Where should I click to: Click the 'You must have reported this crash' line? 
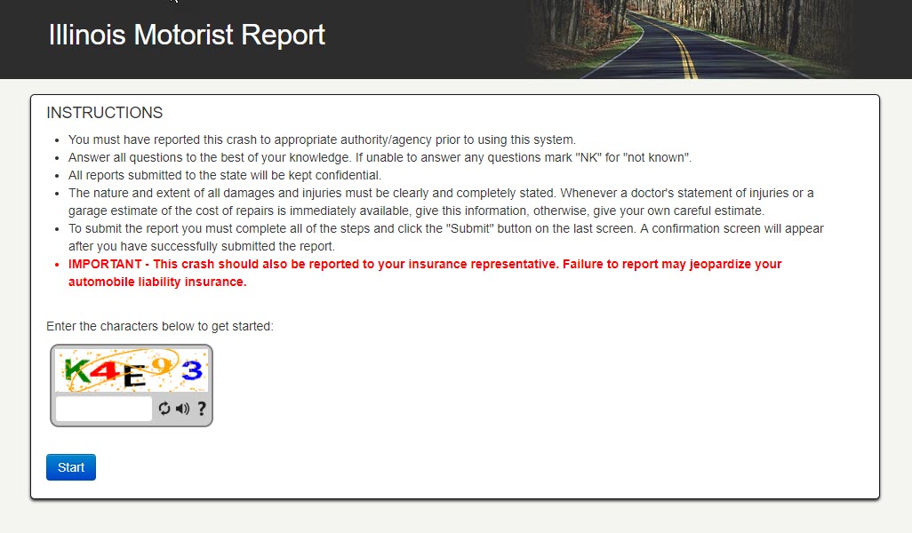pyautogui.click(x=322, y=139)
